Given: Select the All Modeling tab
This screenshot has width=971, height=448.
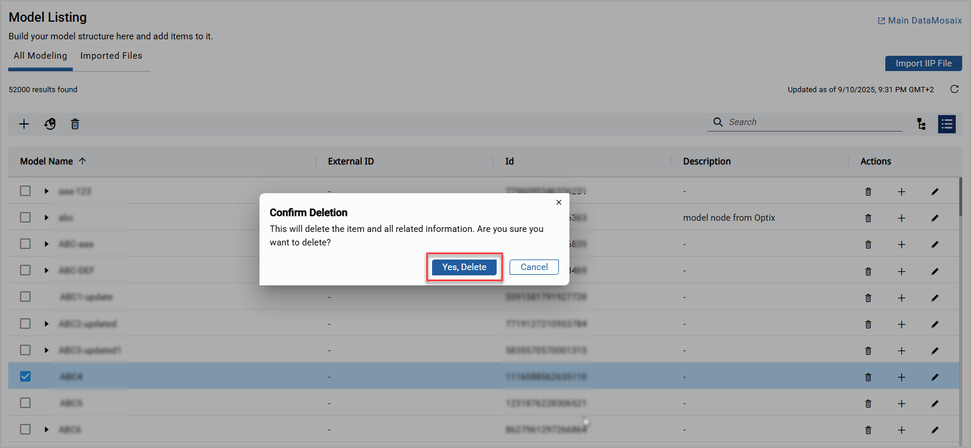Looking at the screenshot, I should coord(41,56).
